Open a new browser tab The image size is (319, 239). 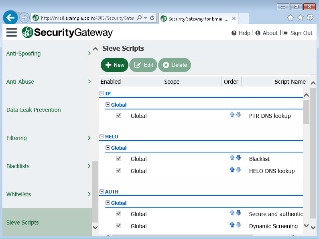pos(244,19)
